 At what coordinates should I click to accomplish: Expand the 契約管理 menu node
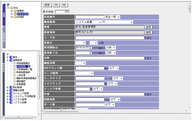[8, 87]
